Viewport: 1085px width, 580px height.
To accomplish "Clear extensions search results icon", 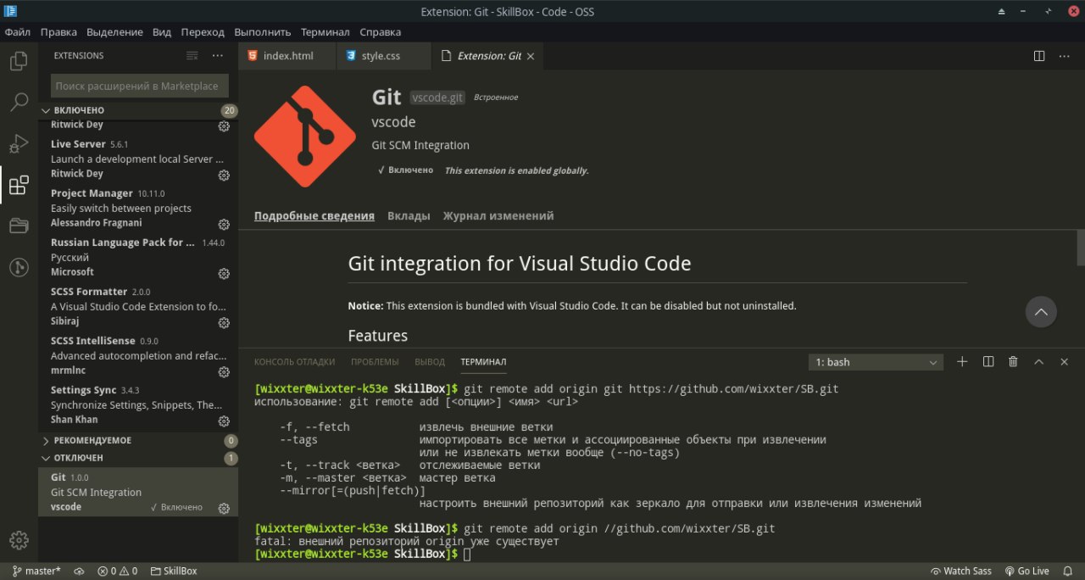I will point(192,55).
